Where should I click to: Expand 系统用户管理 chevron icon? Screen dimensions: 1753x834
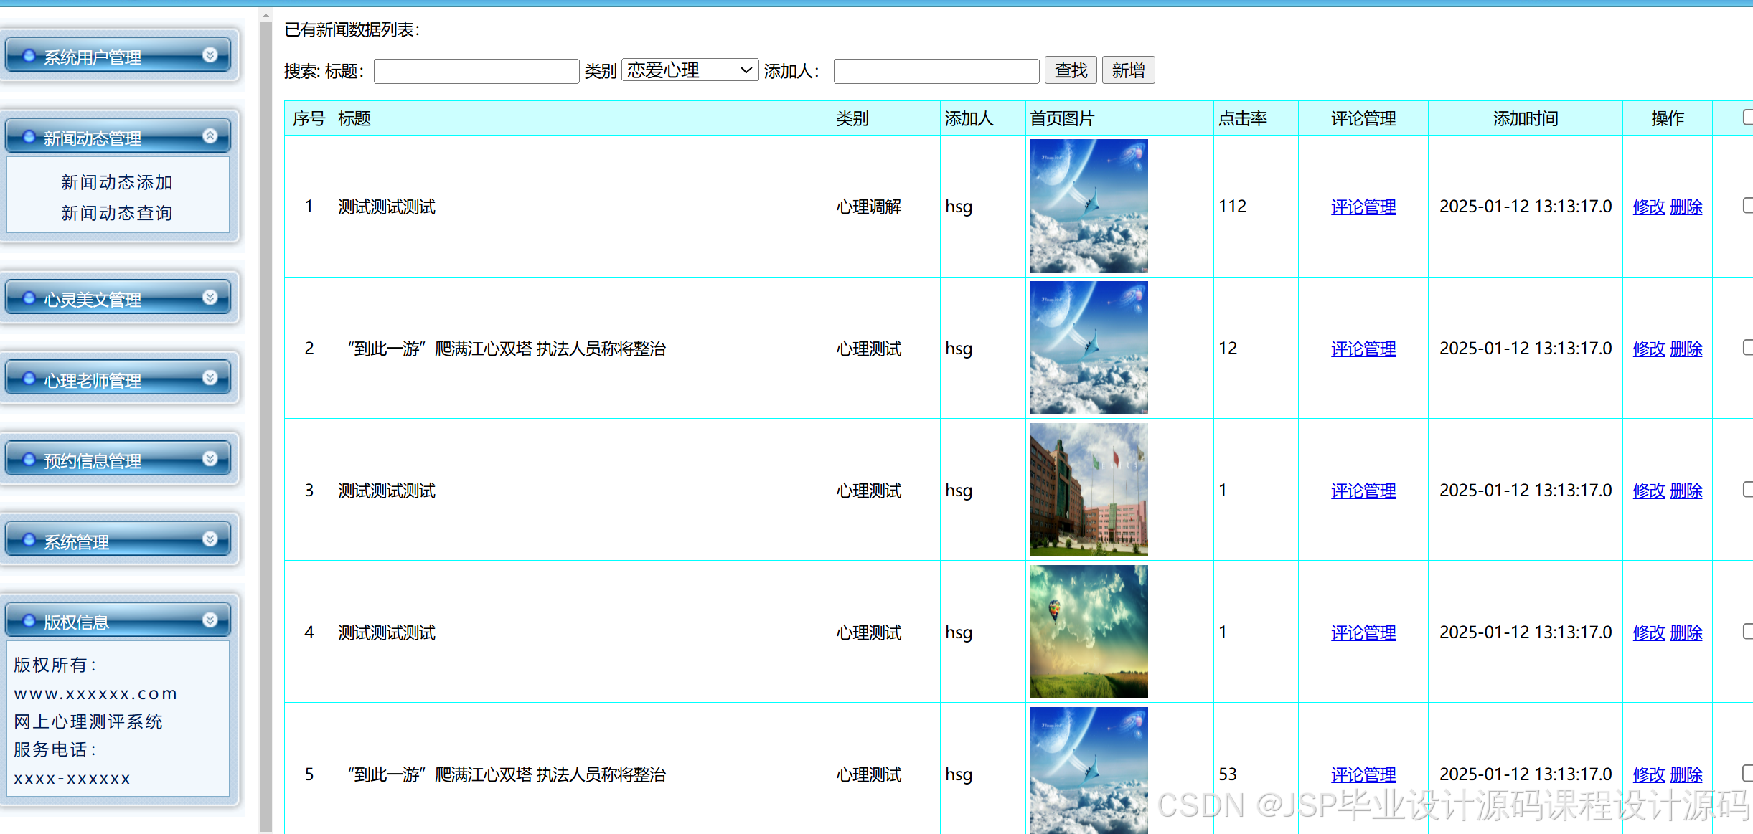coord(210,55)
